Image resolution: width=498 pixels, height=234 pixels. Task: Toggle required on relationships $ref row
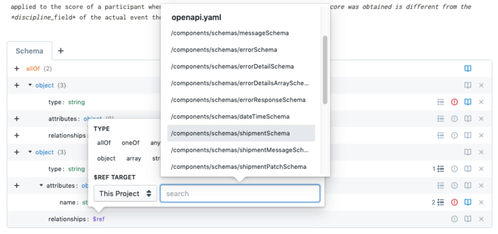454,219
